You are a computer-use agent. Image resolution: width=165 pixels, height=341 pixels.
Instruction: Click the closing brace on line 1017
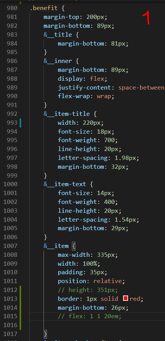pyautogui.click(x=45, y=334)
